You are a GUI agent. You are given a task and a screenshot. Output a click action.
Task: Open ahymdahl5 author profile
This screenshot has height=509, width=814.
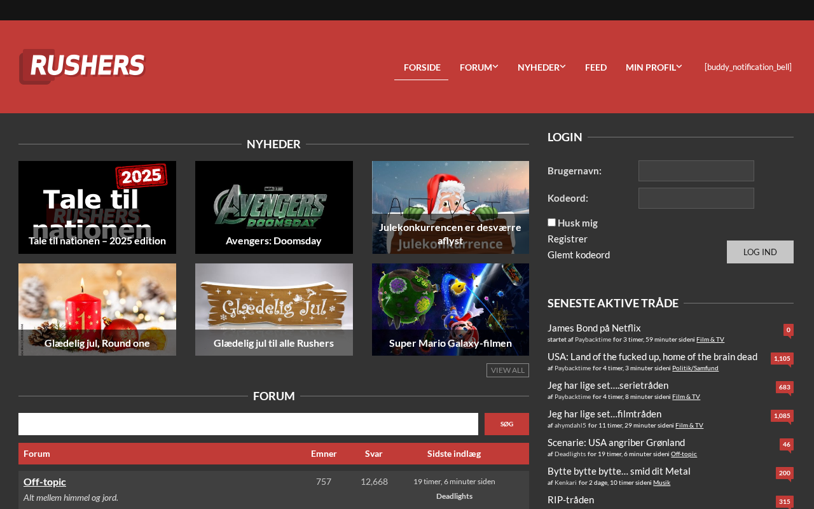pyautogui.click(x=570, y=425)
